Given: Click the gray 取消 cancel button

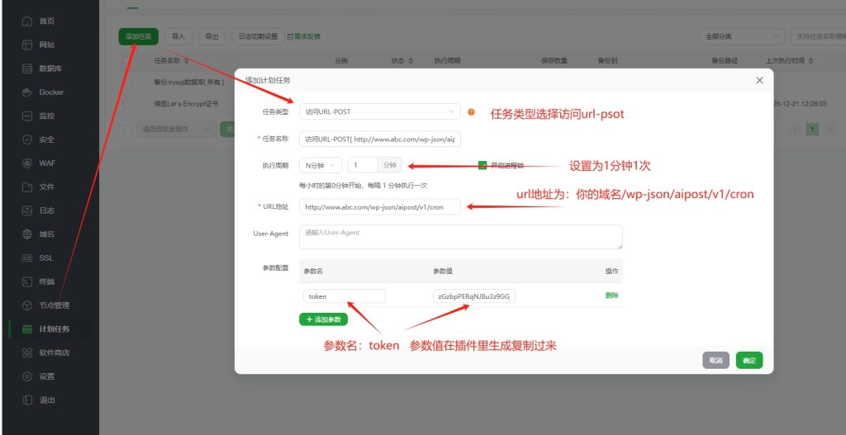Looking at the screenshot, I should click(x=716, y=361).
